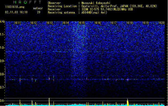
Task: Click the meteor count value 20
Action: (x=39, y=12)
